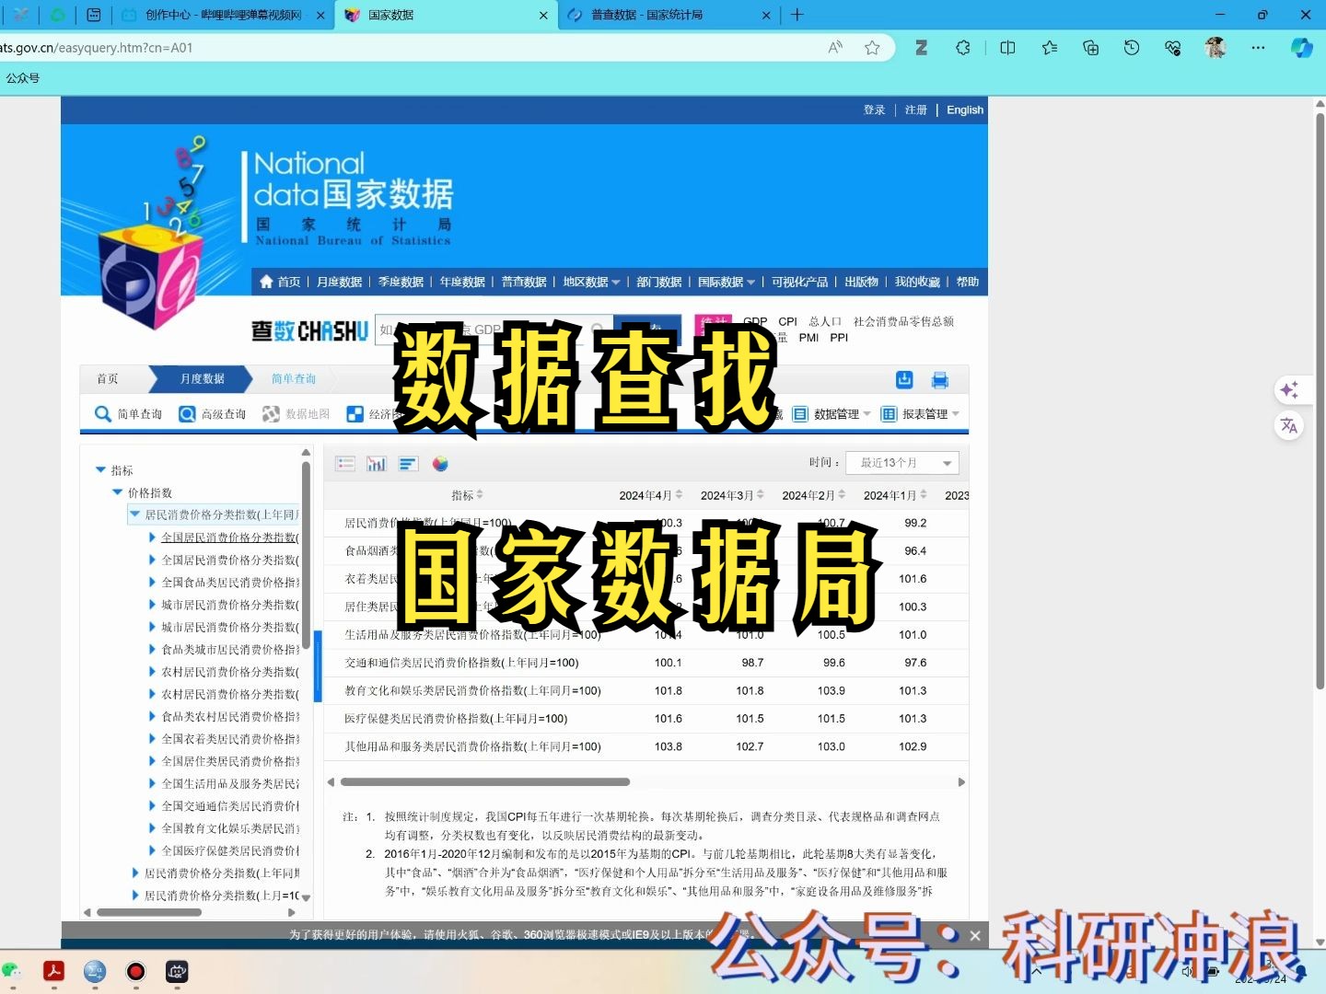Click the print icon above the table
The image size is (1326, 994).
click(x=940, y=380)
